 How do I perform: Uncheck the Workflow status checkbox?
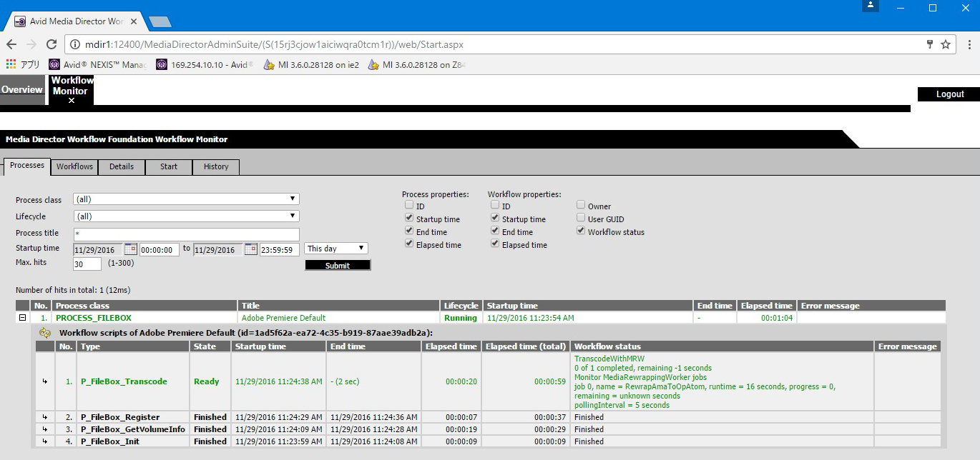click(x=581, y=231)
